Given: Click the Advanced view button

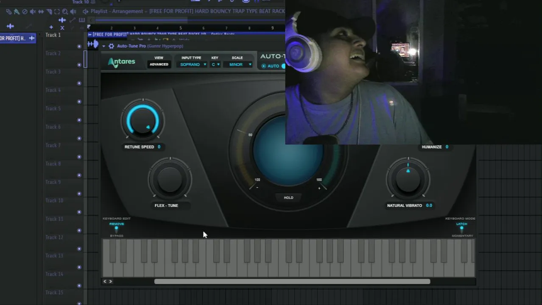Looking at the screenshot, I should (159, 64).
